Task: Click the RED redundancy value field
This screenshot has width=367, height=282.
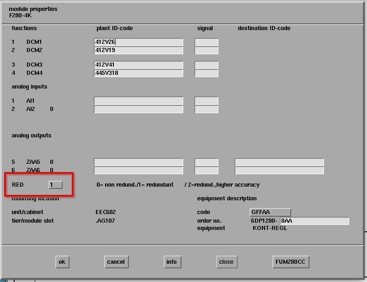Action: click(x=55, y=185)
